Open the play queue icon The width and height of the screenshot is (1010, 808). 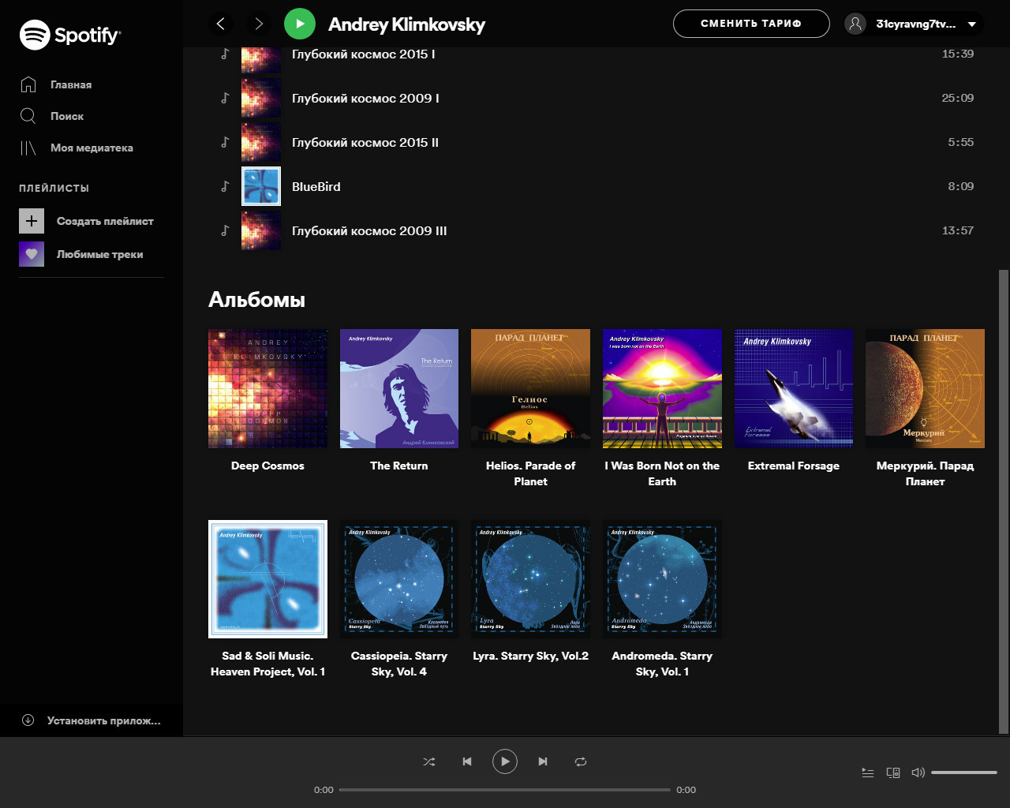point(868,772)
